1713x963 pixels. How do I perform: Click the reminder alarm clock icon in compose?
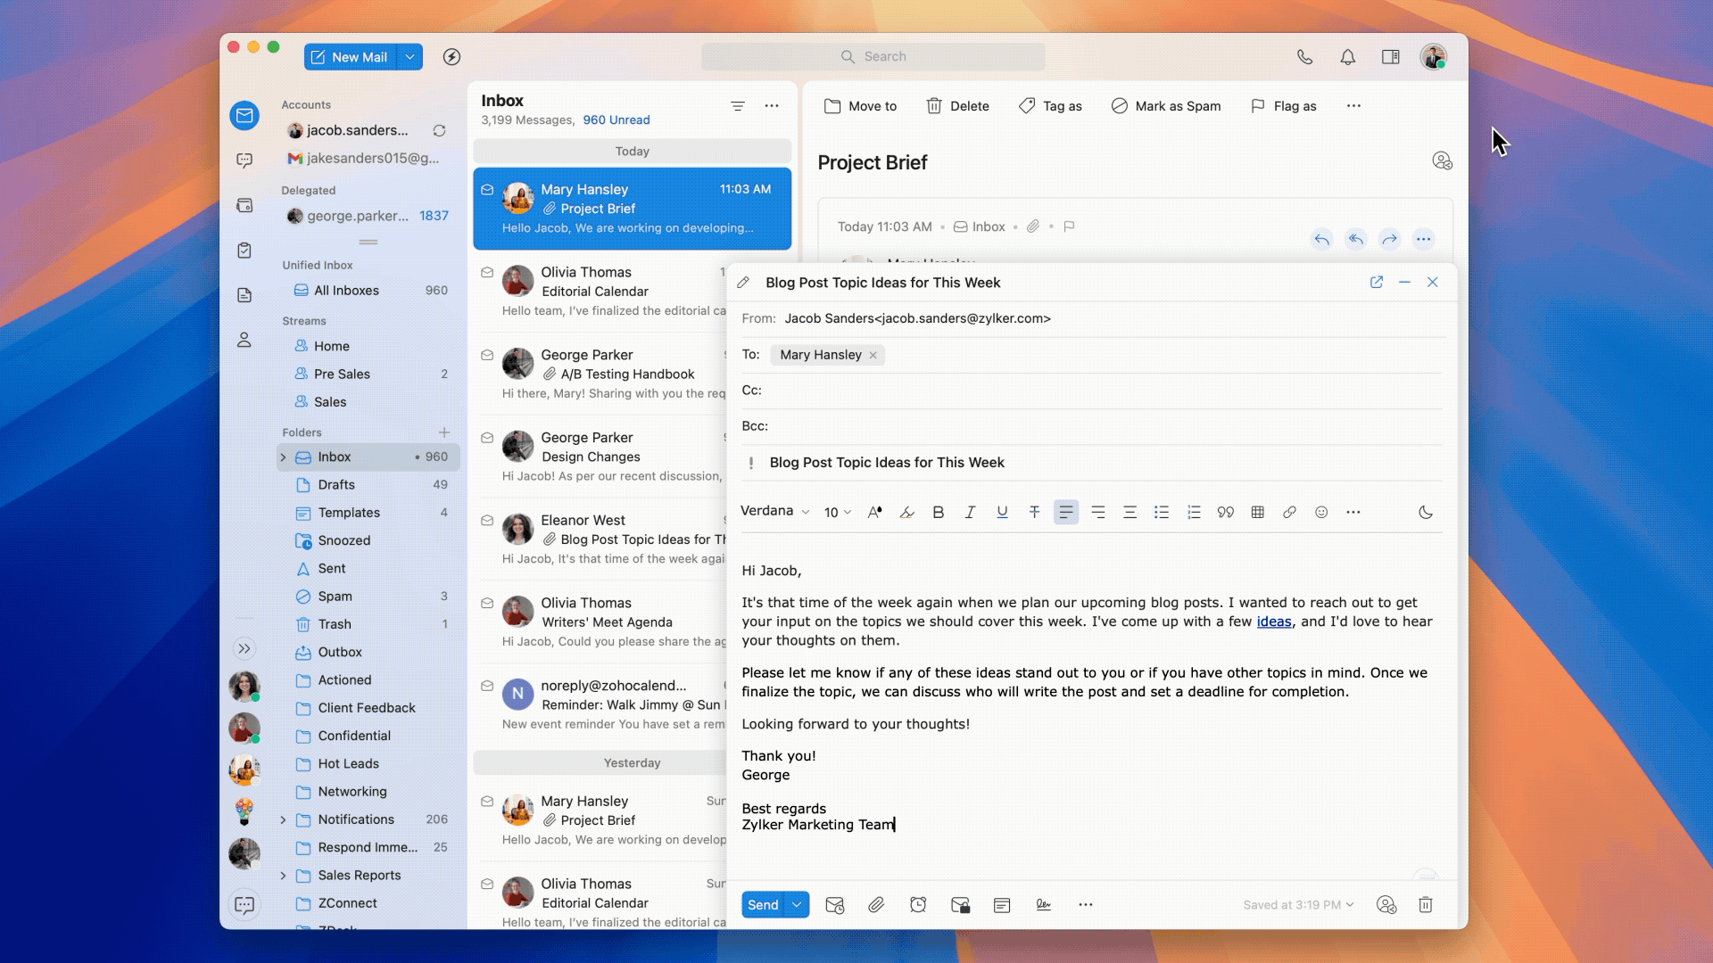point(918,905)
